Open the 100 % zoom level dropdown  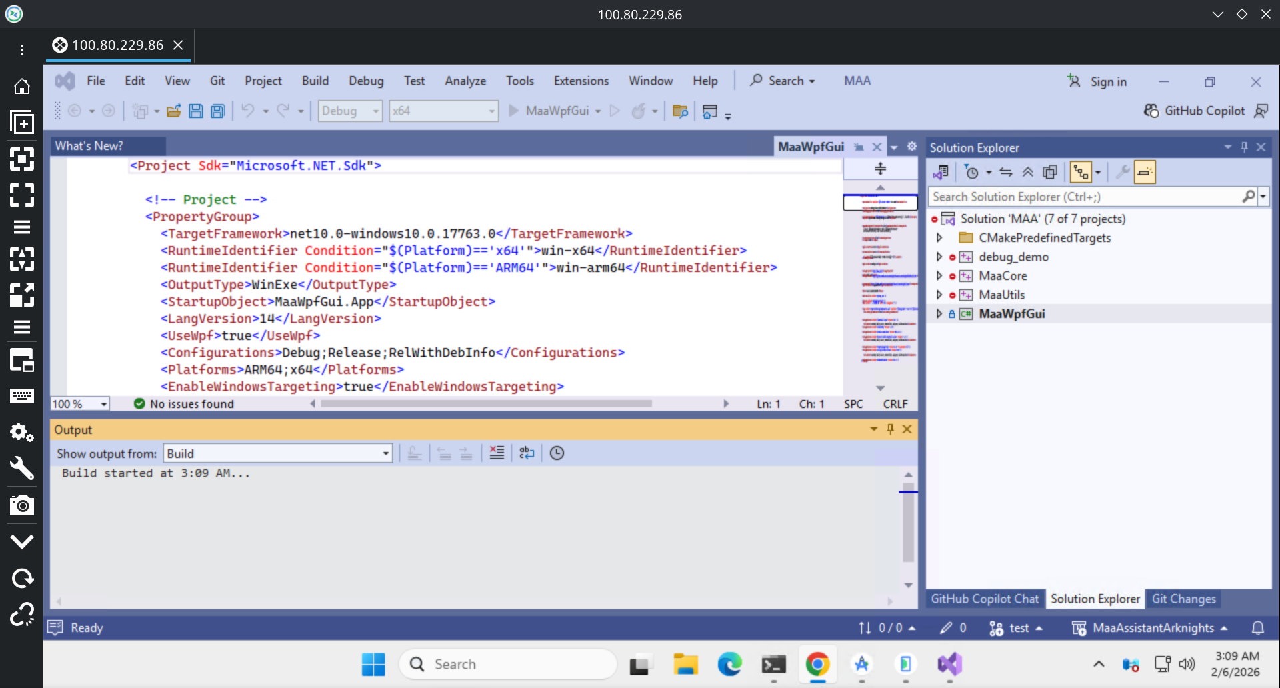tap(103, 404)
